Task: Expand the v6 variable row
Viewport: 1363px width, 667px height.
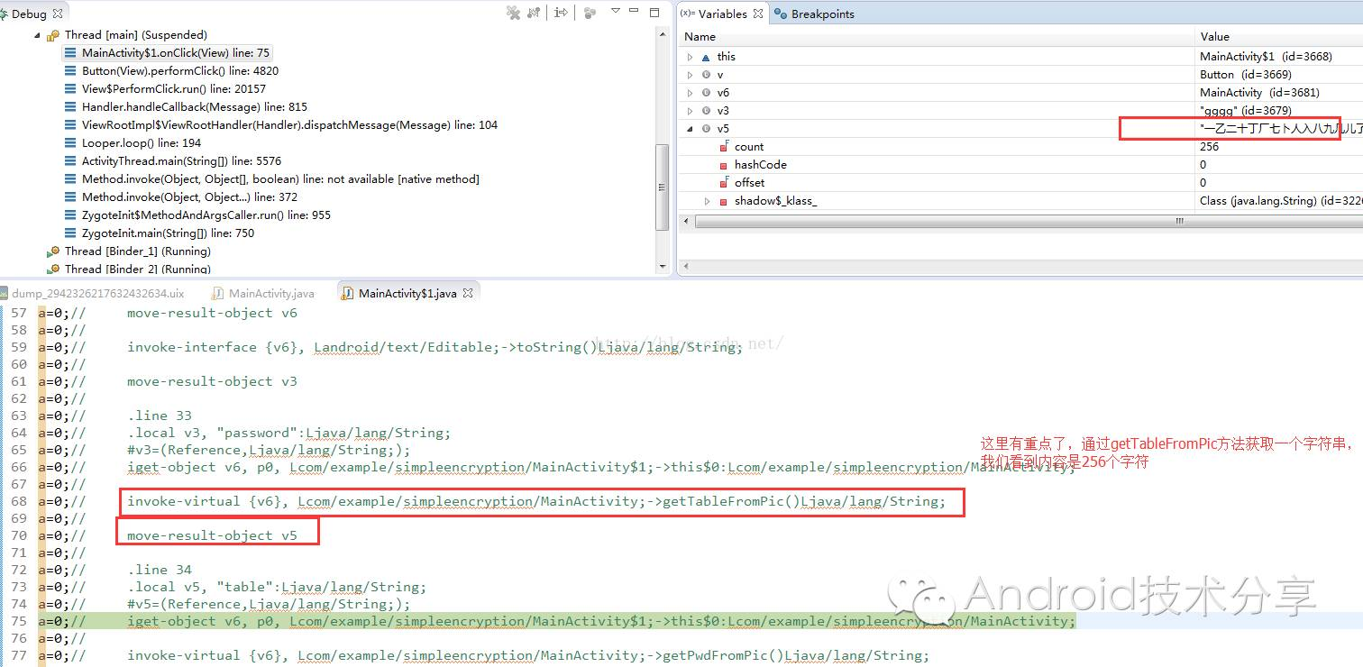Action: [x=691, y=93]
